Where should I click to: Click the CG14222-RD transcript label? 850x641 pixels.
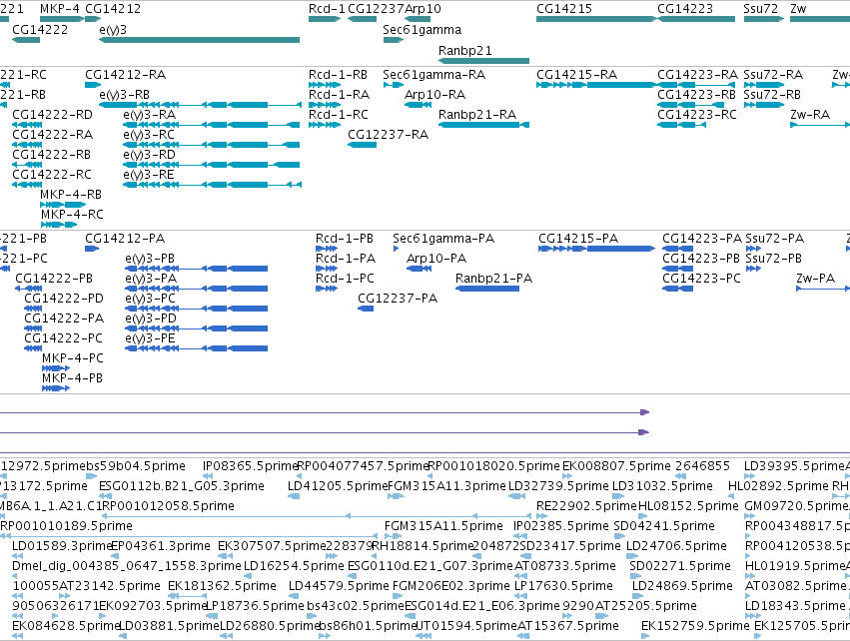pos(53,115)
